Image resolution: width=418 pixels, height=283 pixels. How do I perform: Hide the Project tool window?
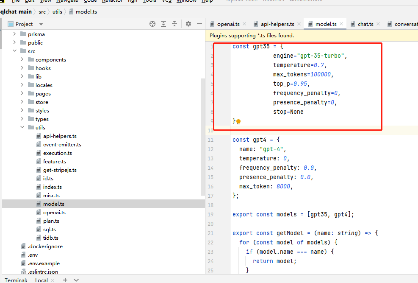(199, 24)
